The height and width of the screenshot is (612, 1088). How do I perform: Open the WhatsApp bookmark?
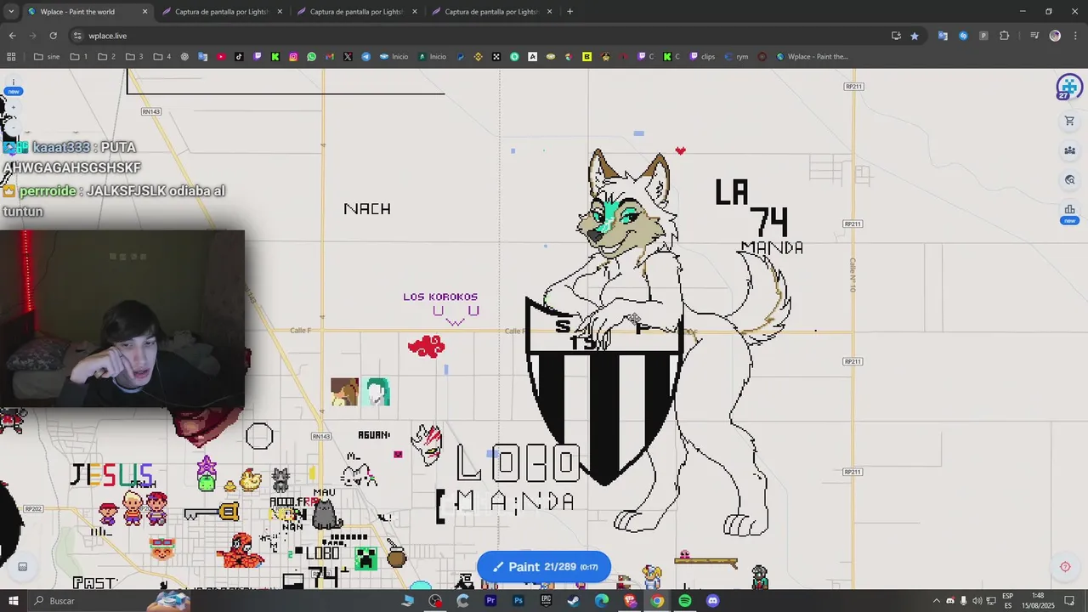312,57
